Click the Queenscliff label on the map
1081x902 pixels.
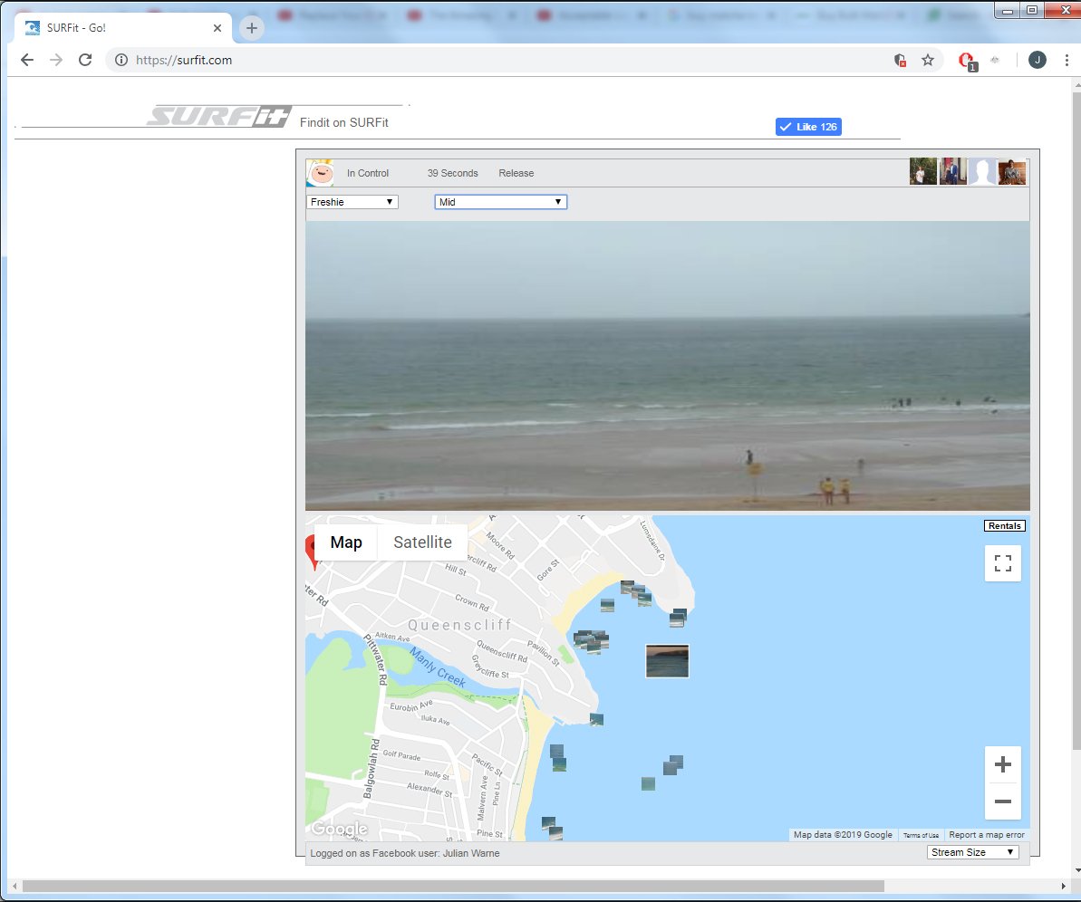click(x=459, y=625)
